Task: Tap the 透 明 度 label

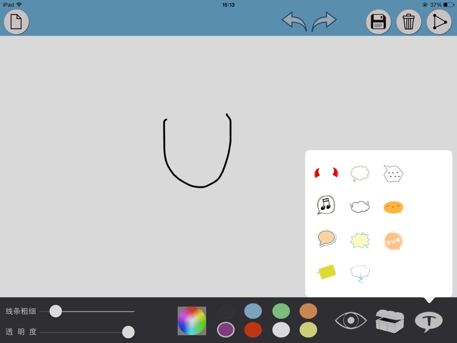Action: click(21, 331)
